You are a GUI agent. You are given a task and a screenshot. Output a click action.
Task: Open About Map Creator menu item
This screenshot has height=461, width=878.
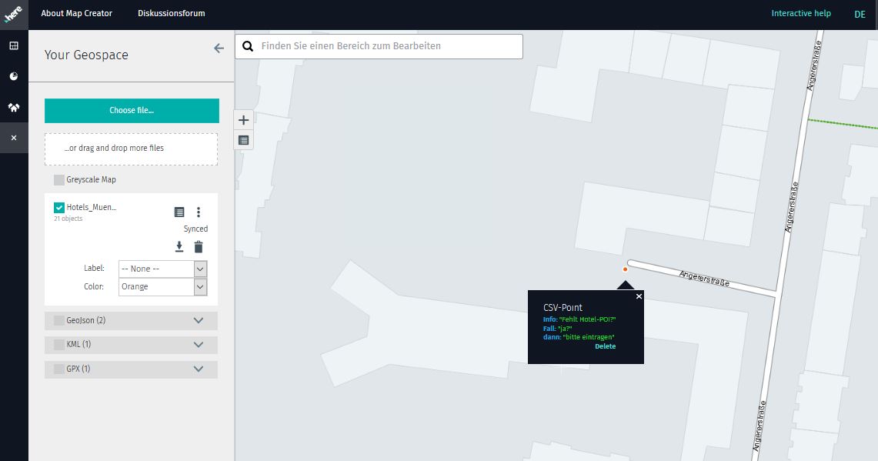tap(76, 14)
